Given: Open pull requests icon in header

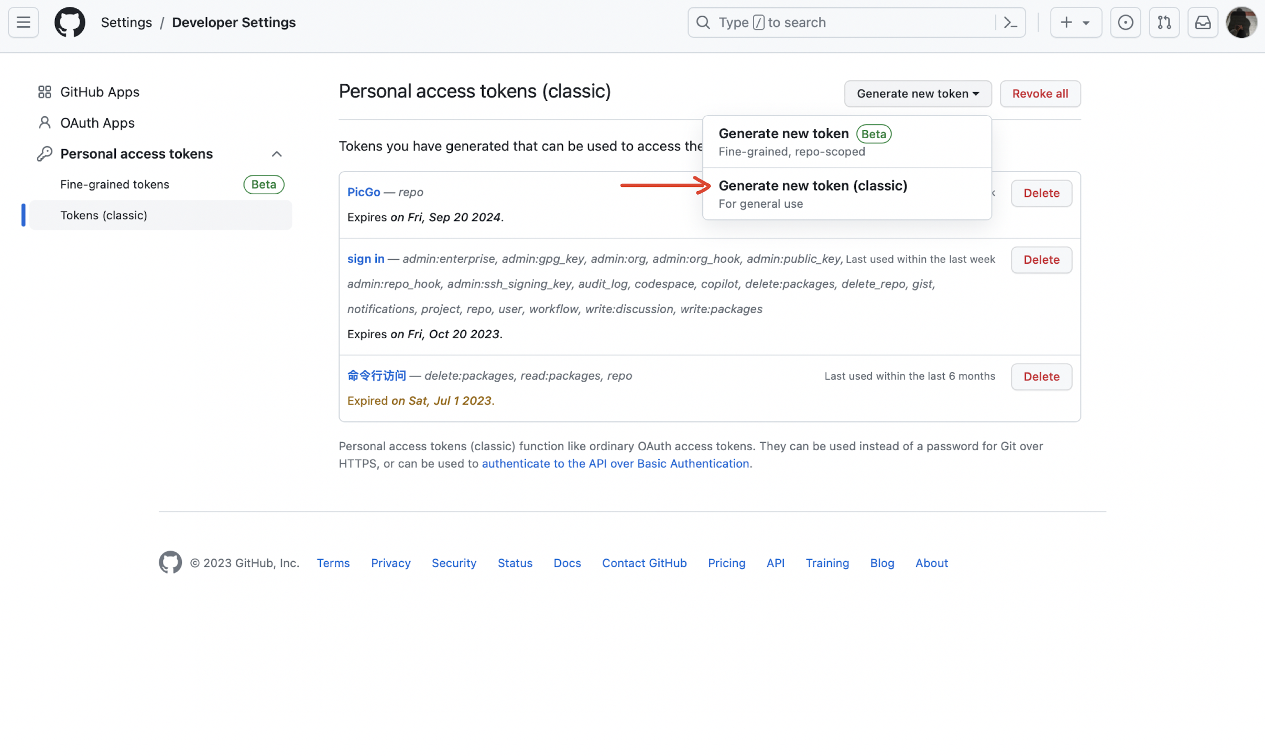Looking at the screenshot, I should (1164, 23).
